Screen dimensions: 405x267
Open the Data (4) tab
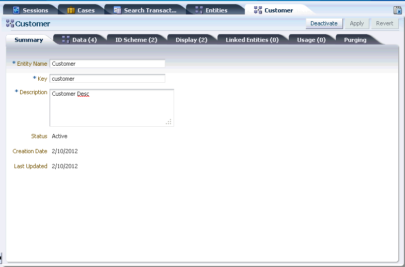(x=80, y=39)
